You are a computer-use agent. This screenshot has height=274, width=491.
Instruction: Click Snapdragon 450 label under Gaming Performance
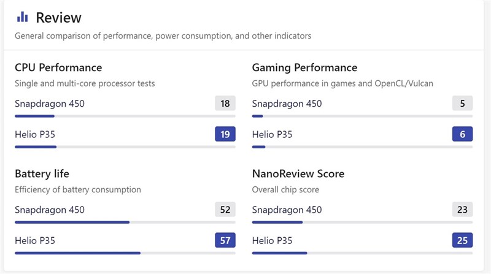(x=287, y=103)
